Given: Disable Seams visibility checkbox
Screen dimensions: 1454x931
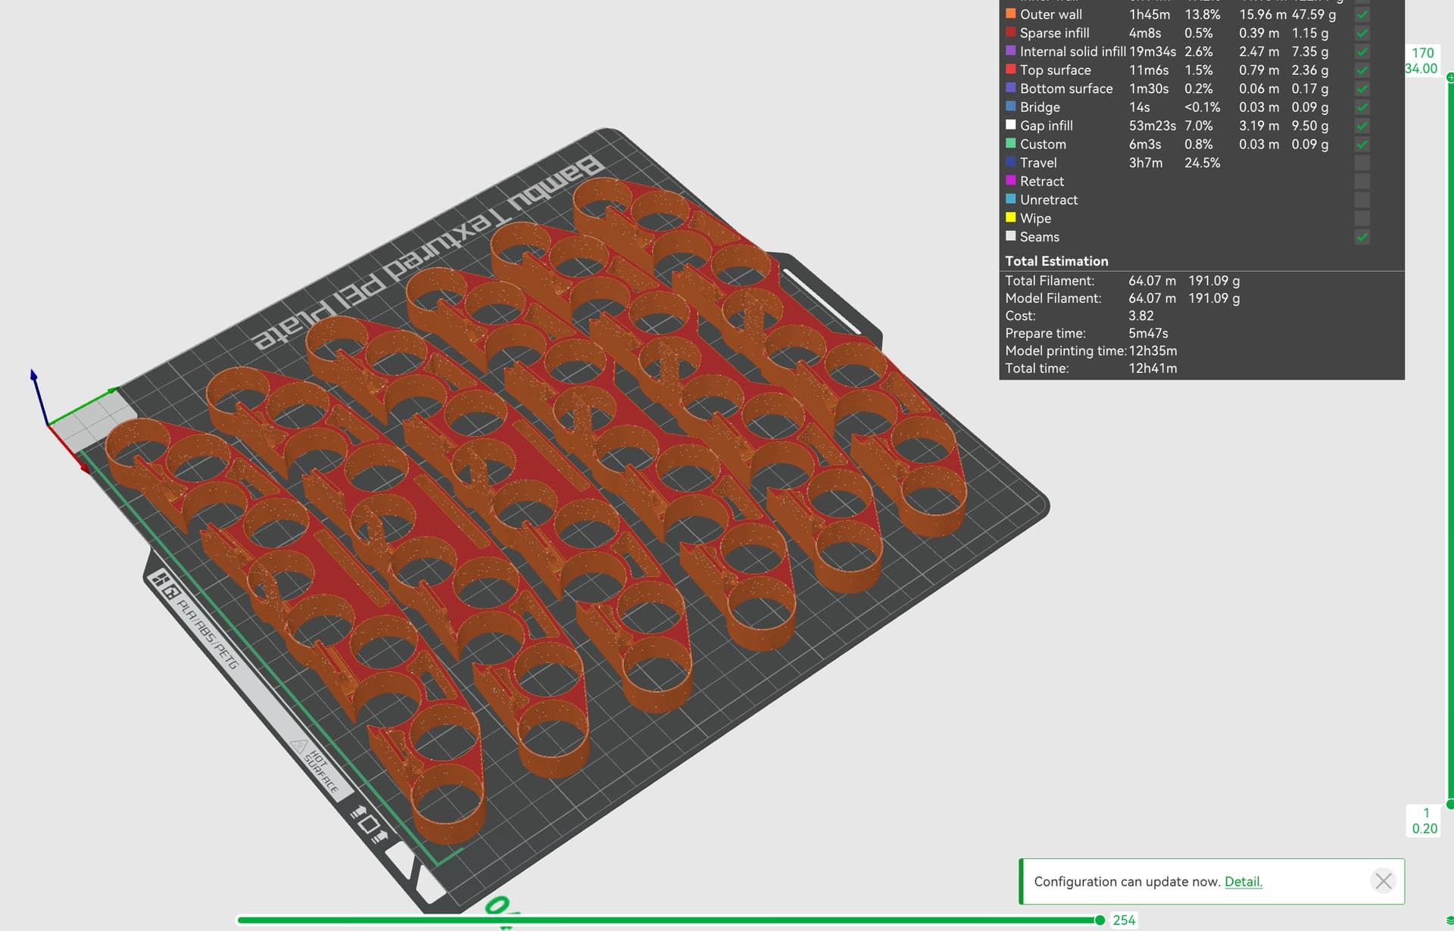Looking at the screenshot, I should (x=1362, y=237).
